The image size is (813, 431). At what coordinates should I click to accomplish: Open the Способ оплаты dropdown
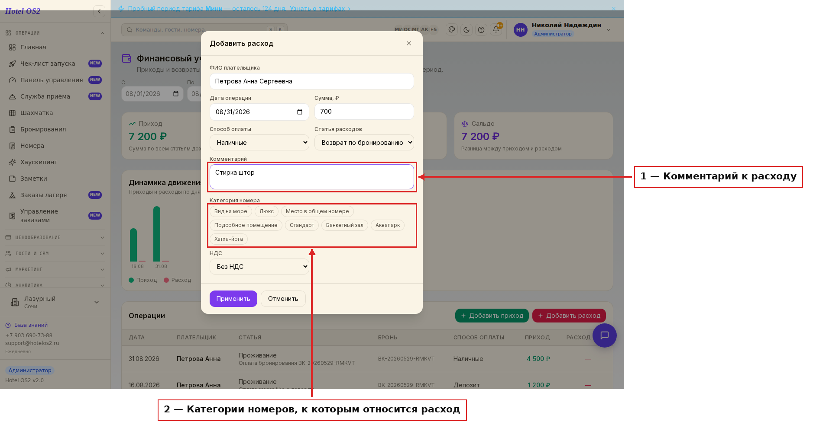(259, 143)
